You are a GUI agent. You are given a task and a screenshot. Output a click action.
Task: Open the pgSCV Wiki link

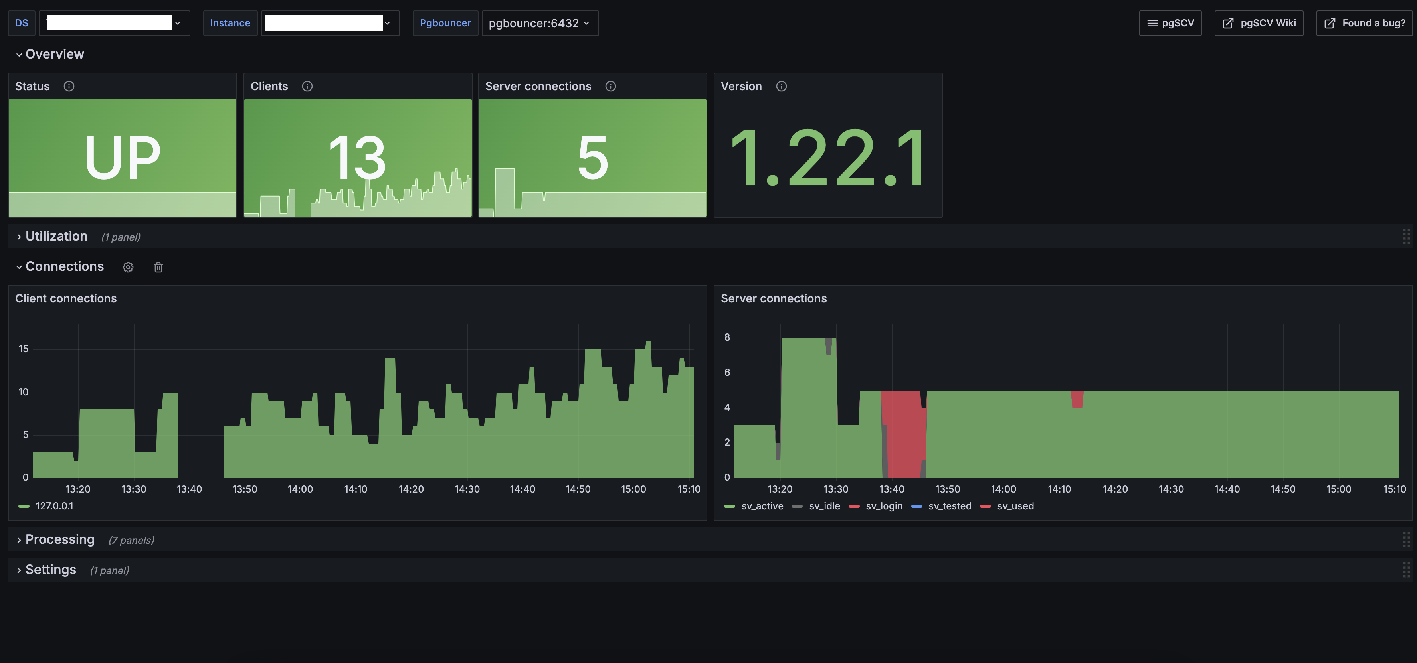click(x=1259, y=23)
